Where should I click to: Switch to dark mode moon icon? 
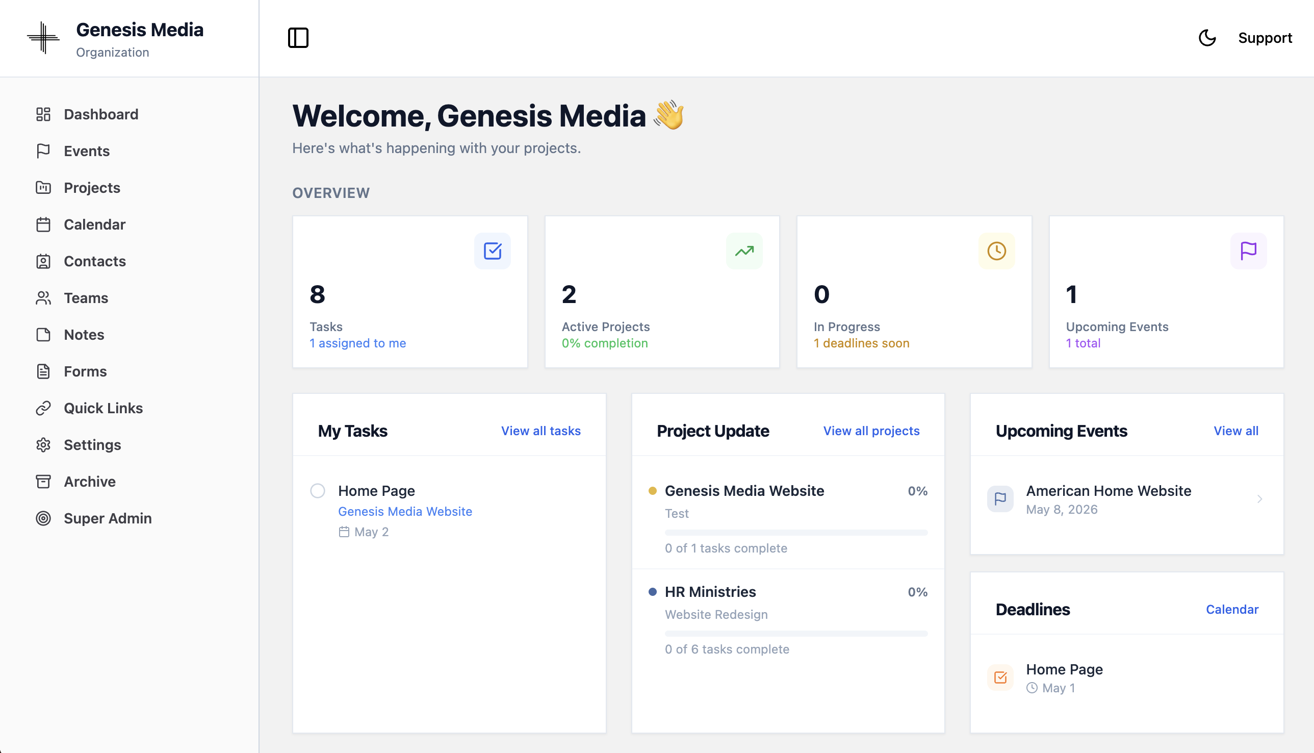tap(1207, 38)
